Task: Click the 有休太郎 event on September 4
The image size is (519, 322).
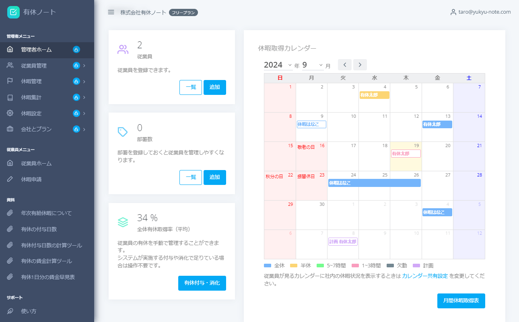Action: [374, 95]
